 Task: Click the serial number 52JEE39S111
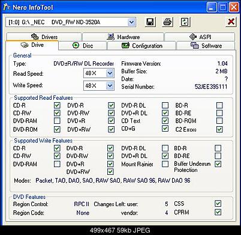(211, 87)
